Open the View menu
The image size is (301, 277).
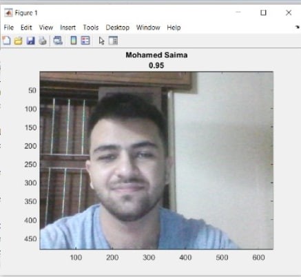pyautogui.click(x=46, y=28)
